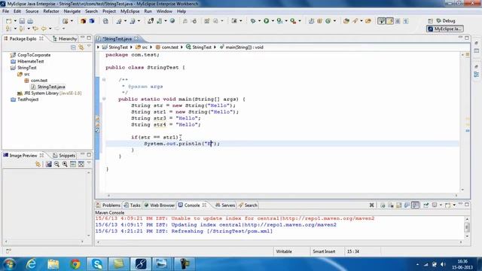
Task: Open dropdown next to New file icon
Action: click(x=15, y=21)
